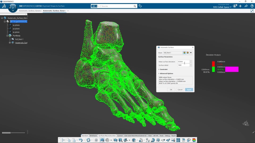Click the blue Update ring icon in toolbar
This screenshot has height=143, width=255.
click(88, 140)
